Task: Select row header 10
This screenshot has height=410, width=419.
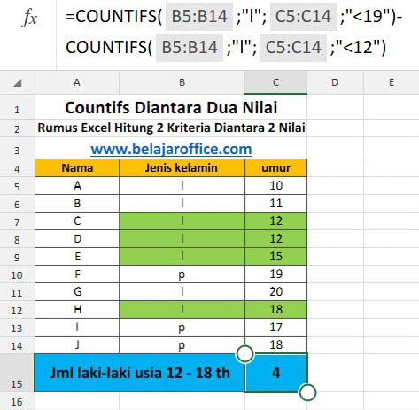Action: (17, 275)
